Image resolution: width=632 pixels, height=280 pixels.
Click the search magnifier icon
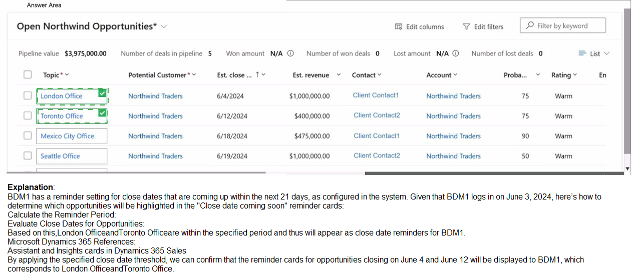tap(530, 25)
